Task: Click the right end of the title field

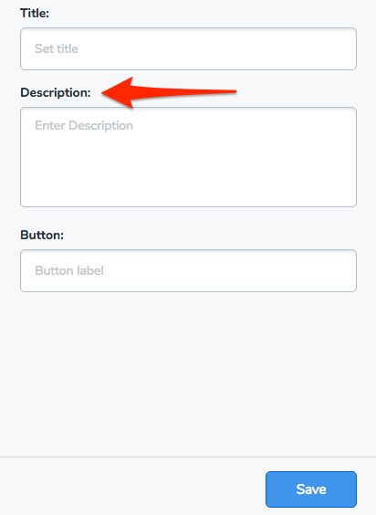Action: tap(341, 48)
